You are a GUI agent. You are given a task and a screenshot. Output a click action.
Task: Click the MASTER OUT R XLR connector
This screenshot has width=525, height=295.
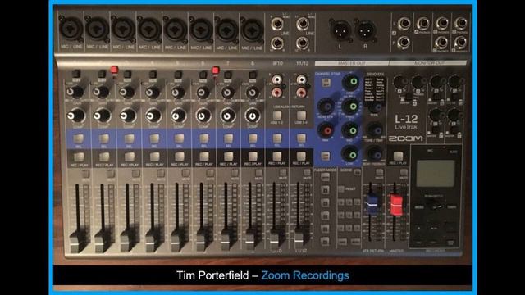click(365, 30)
